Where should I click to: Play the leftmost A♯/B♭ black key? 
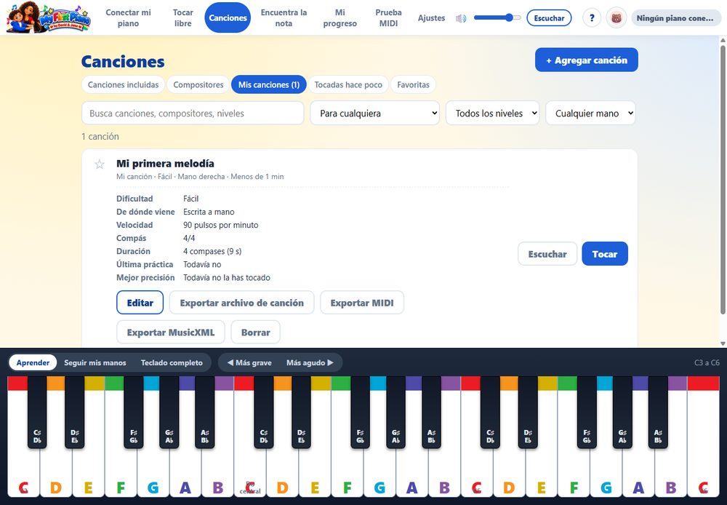[204, 413]
